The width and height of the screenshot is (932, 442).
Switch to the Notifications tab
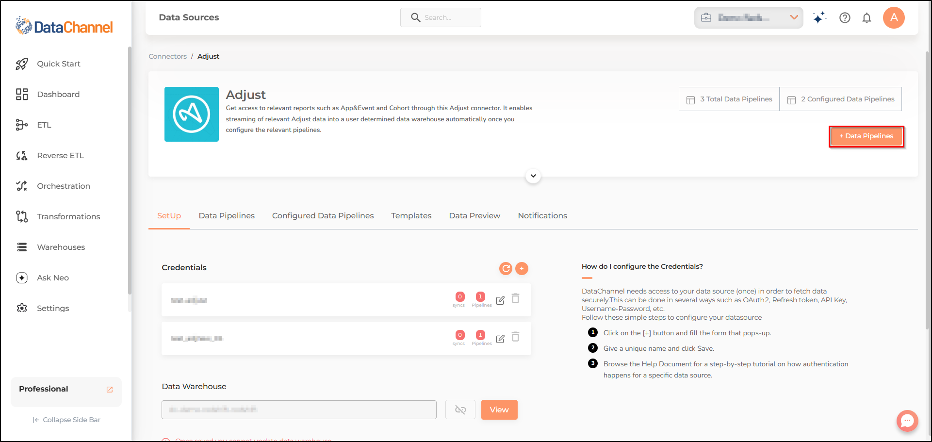pyautogui.click(x=542, y=216)
